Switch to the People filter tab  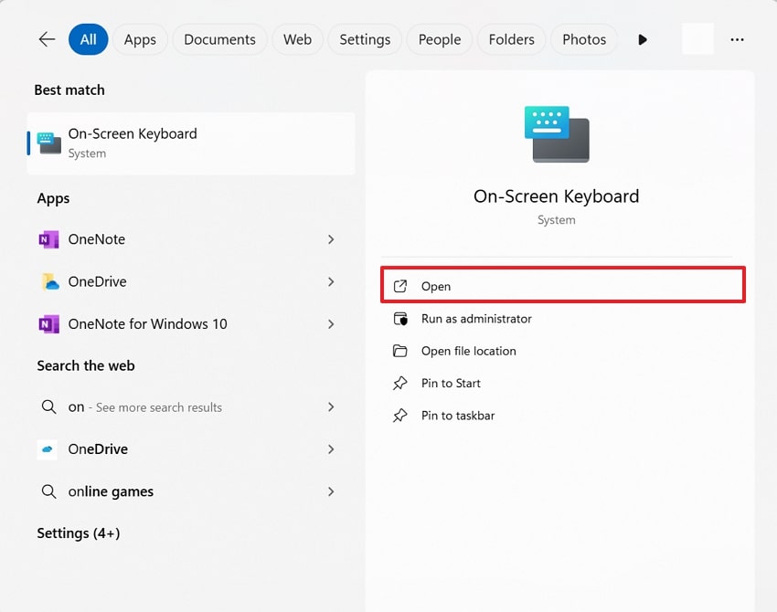(440, 39)
